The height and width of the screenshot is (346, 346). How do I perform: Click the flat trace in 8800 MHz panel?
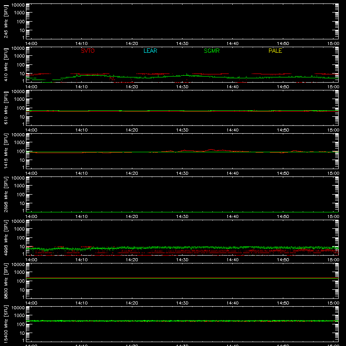pos(182,278)
